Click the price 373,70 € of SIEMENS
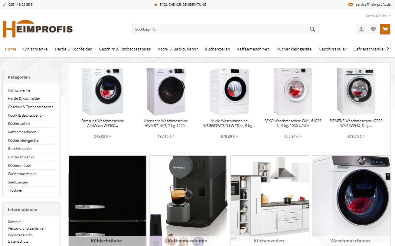 [x=356, y=137]
